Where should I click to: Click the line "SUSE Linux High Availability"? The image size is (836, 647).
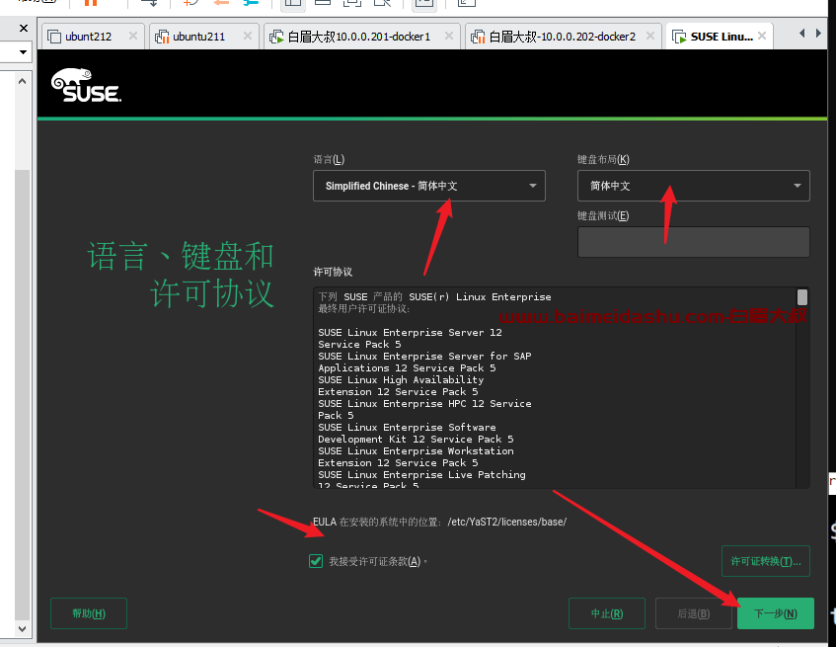coord(401,379)
